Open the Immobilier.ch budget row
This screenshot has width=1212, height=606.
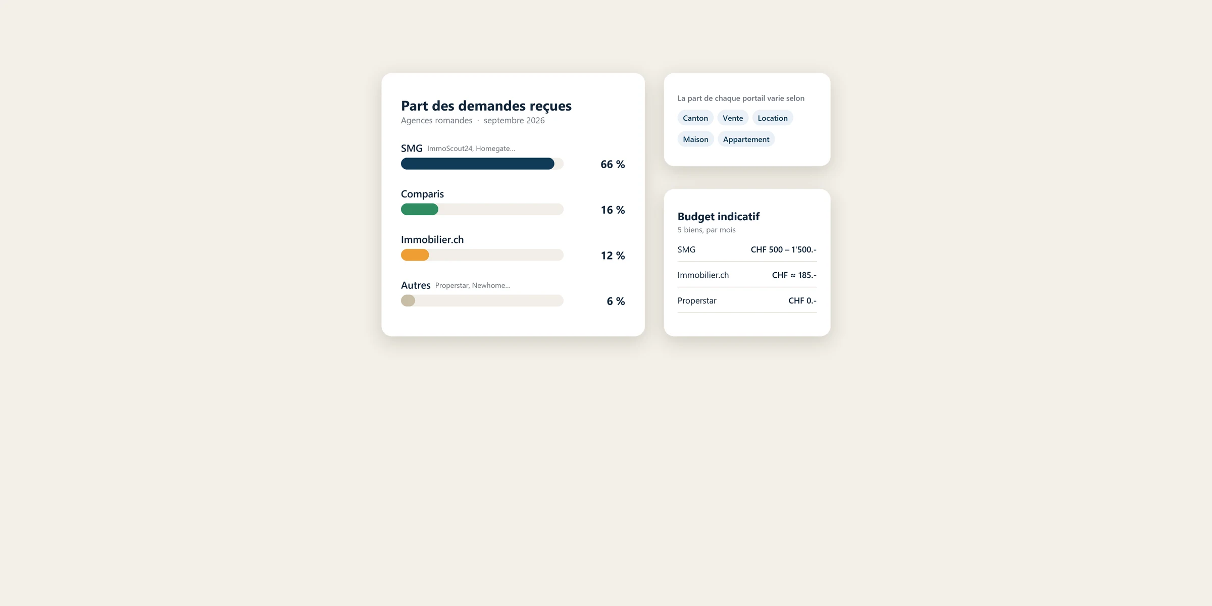tap(747, 275)
